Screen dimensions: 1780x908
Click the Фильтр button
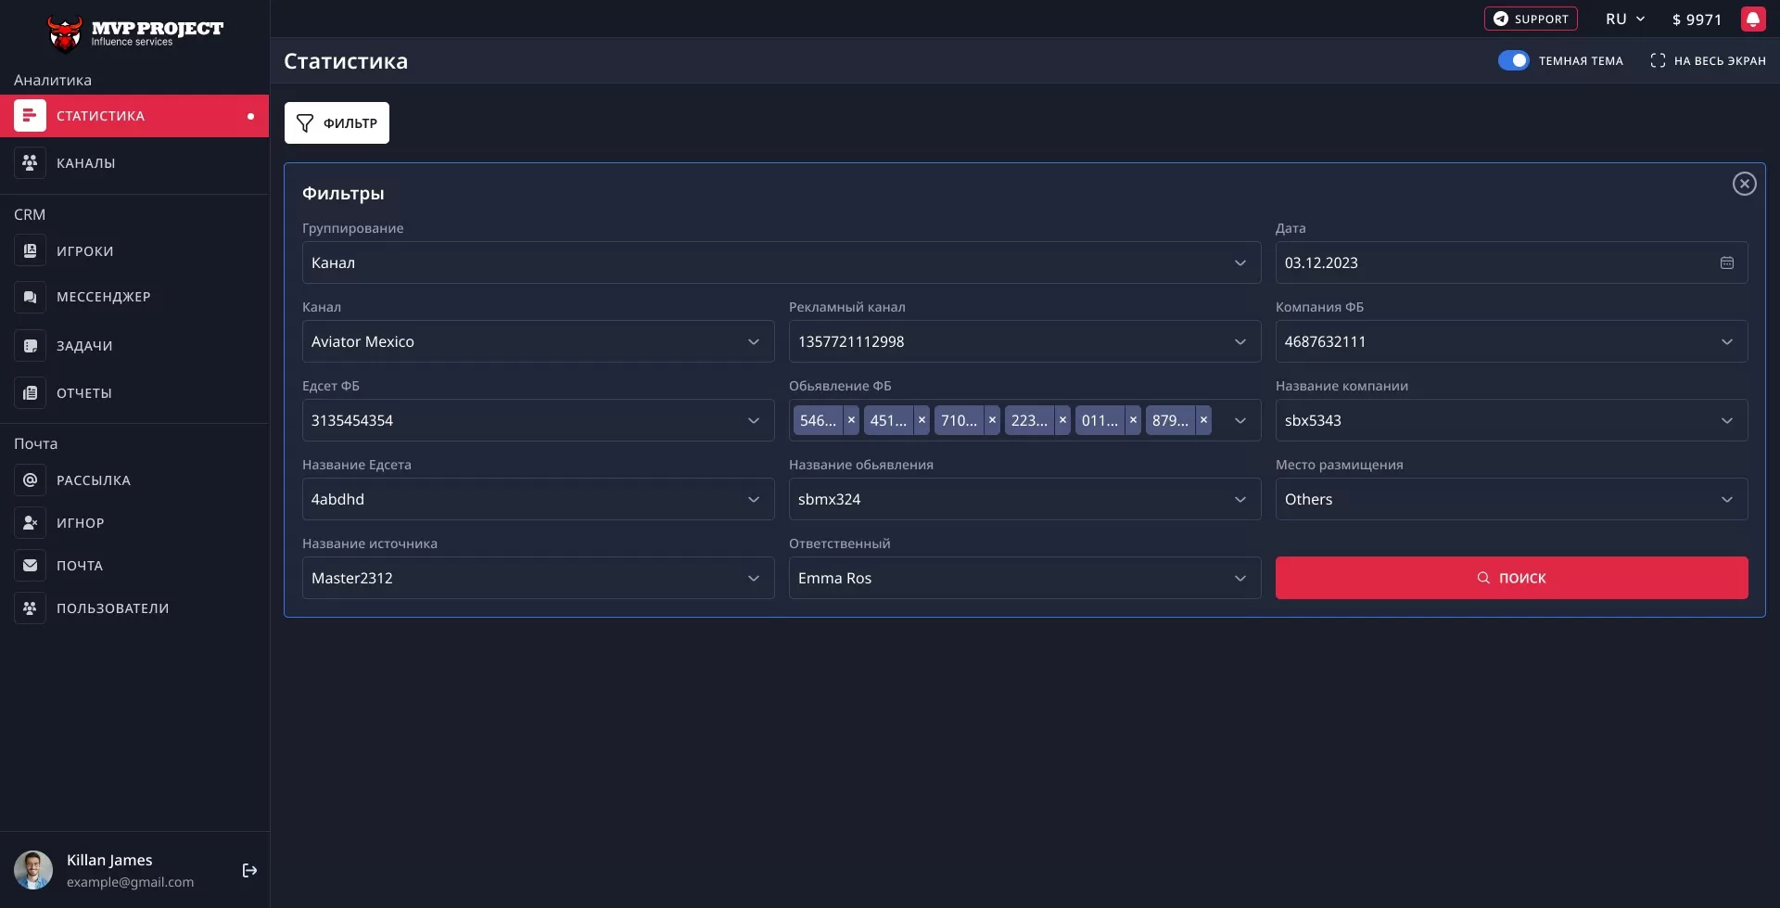coord(337,123)
